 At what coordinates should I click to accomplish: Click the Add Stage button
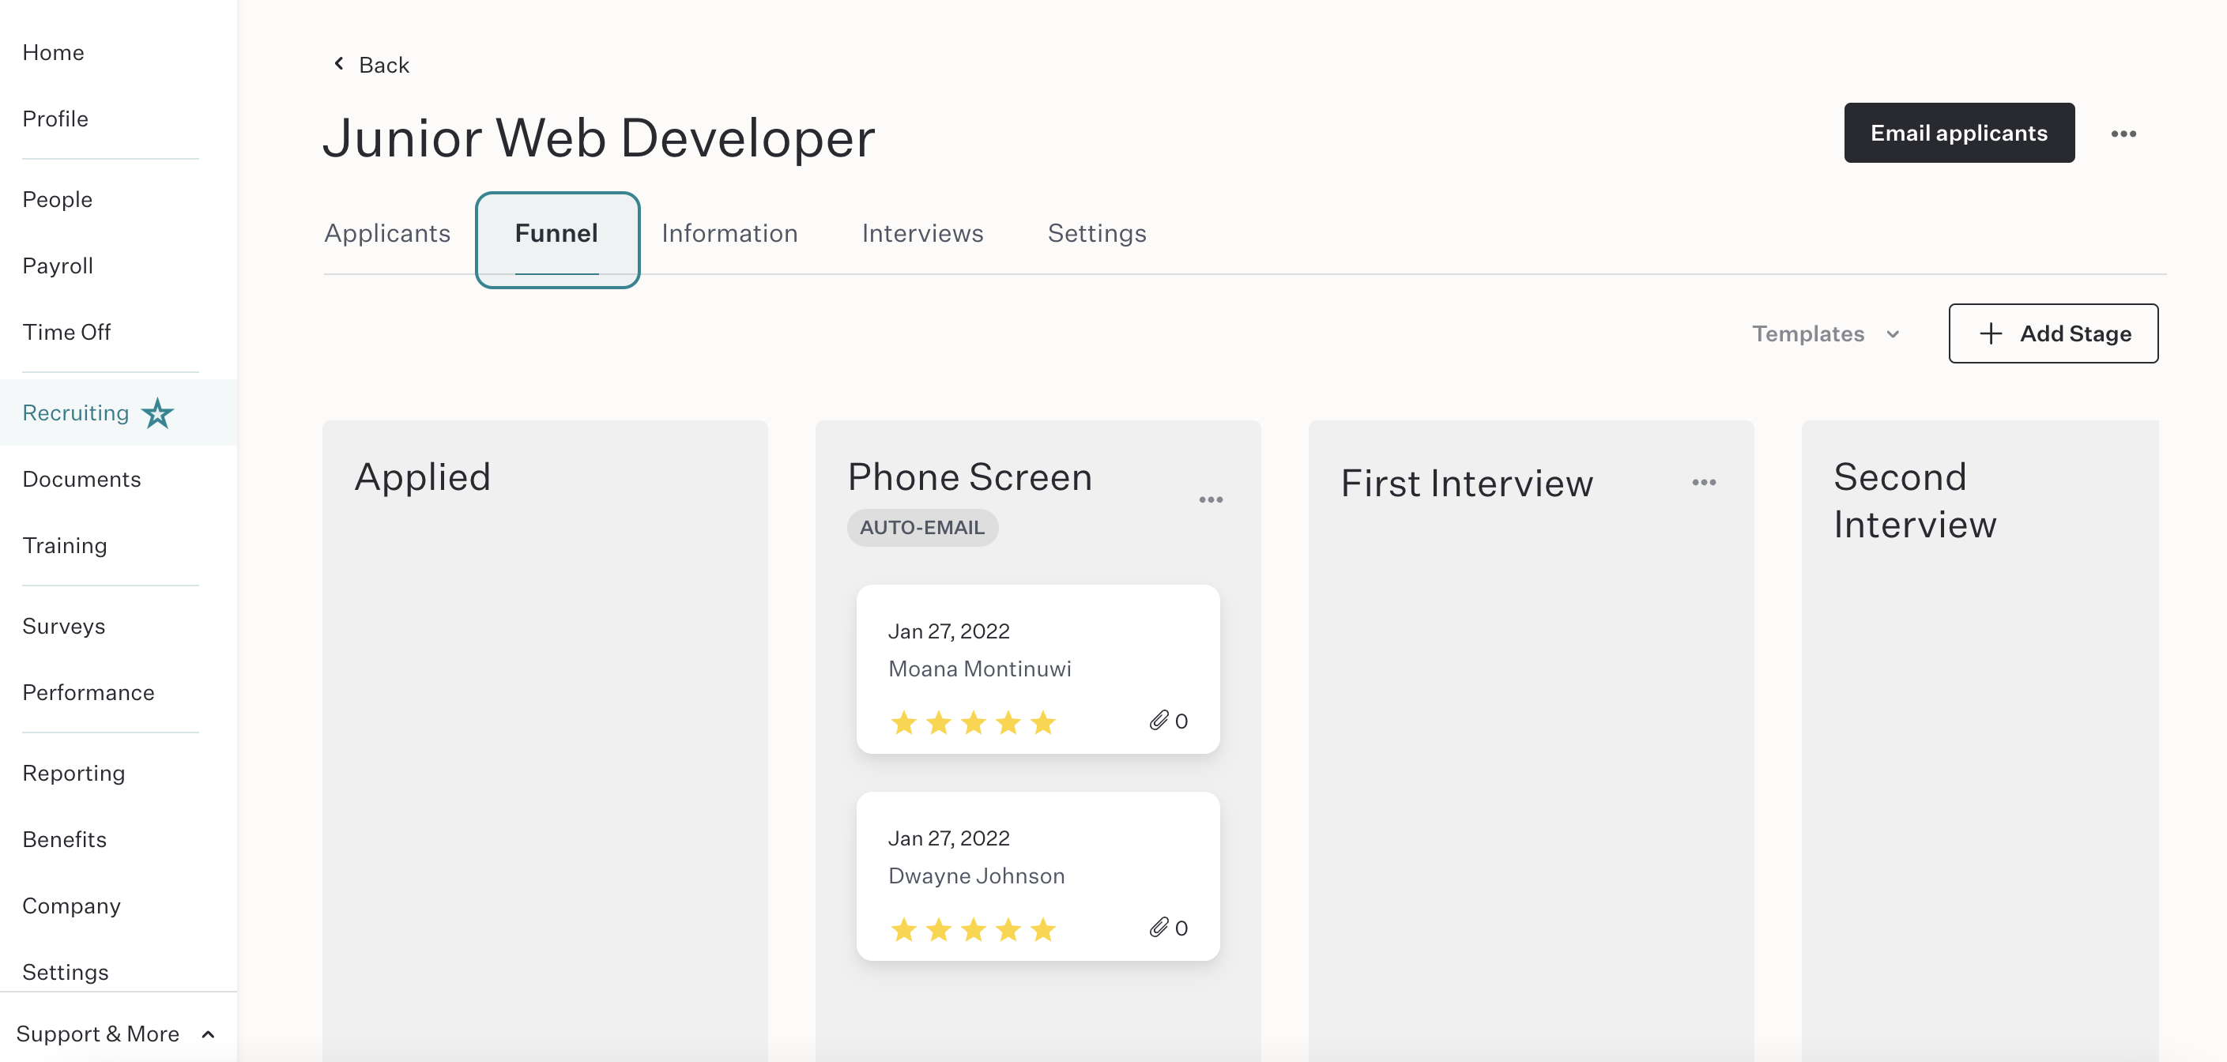(x=2052, y=333)
